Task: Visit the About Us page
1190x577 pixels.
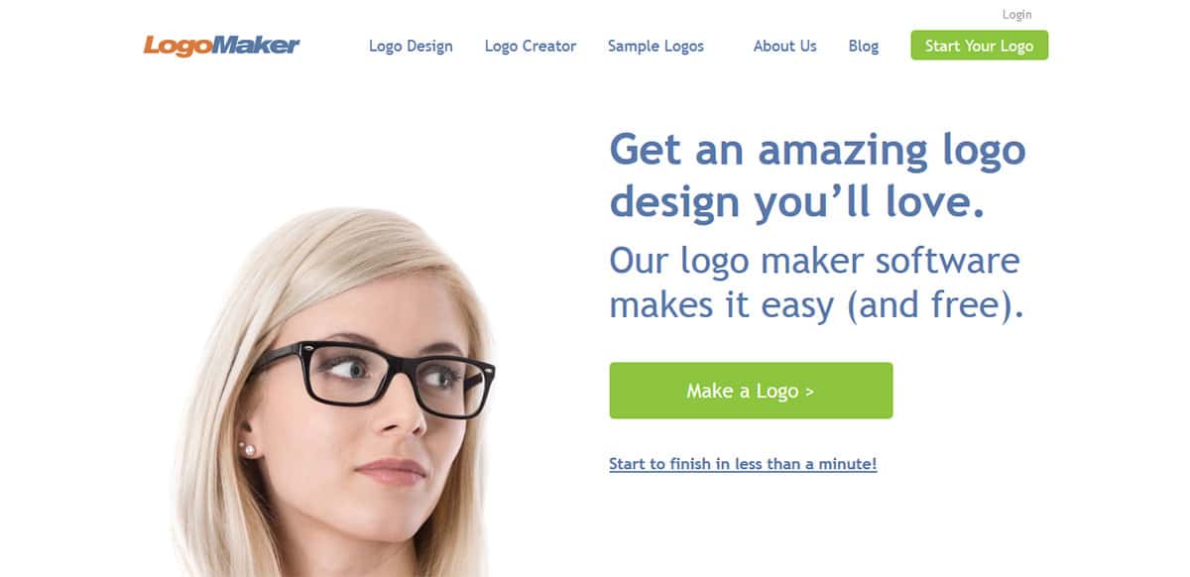Action: [x=784, y=46]
